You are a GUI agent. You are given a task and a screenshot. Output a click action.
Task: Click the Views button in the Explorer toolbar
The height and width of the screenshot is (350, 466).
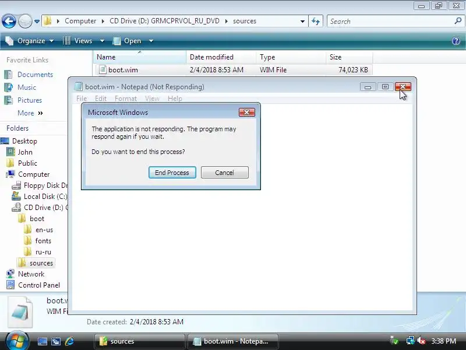click(78, 41)
